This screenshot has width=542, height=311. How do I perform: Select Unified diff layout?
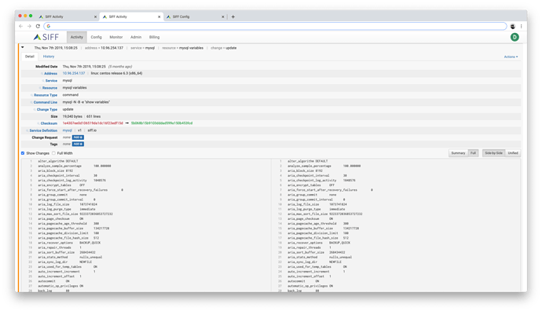click(513, 153)
